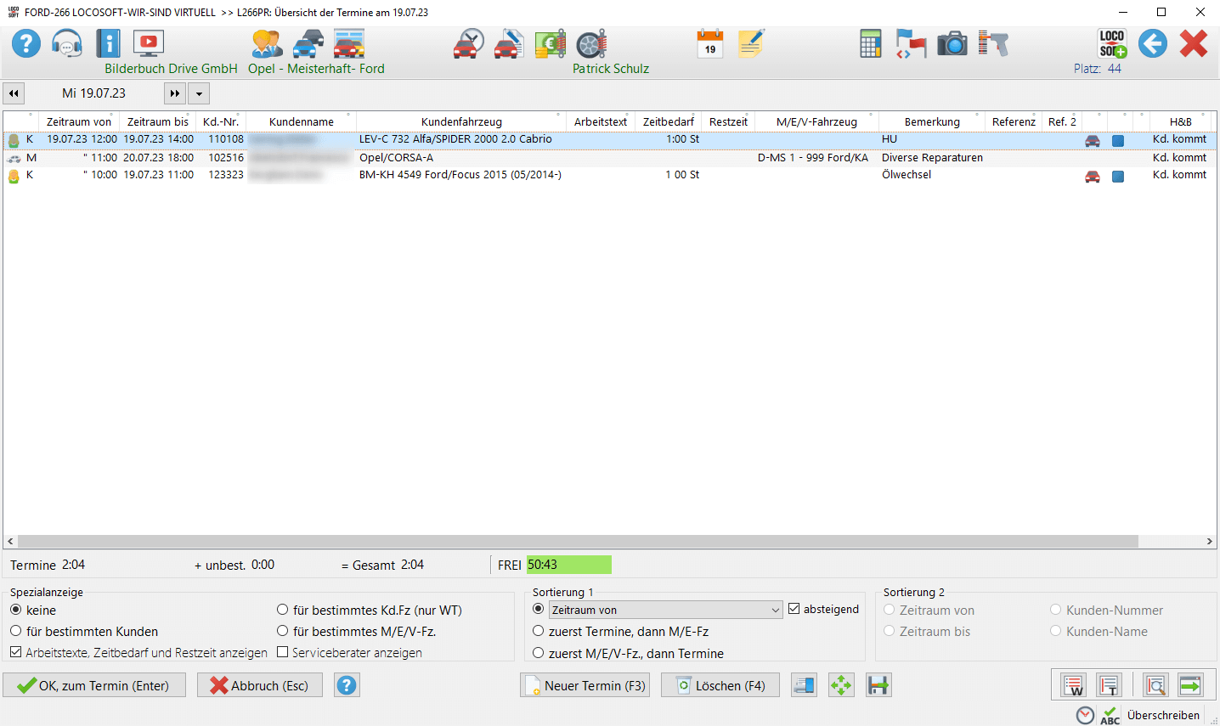This screenshot has height=726, width=1220.
Task: Click the green four-arrows move icon
Action: 841,685
